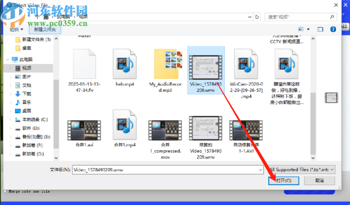Select the WinCam-2020-02-29 mp4 file icon
Viewport: 350px width, 205px height.
pos(246,64)
